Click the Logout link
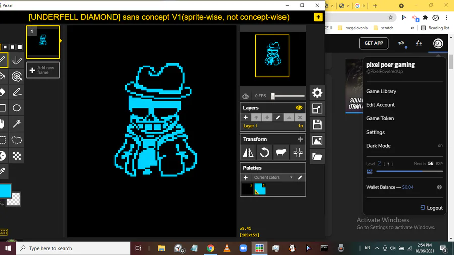454x255 pixels. point(431,208)
